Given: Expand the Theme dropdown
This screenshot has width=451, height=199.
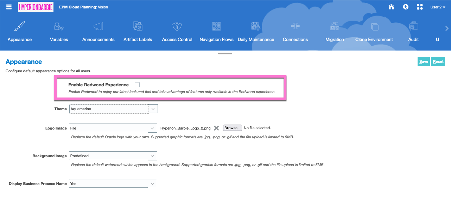Looking at the screenshot, I should 153,109.
